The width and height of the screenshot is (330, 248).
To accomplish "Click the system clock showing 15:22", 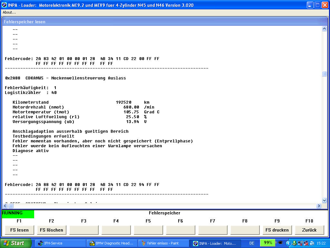I will (321, 243).
